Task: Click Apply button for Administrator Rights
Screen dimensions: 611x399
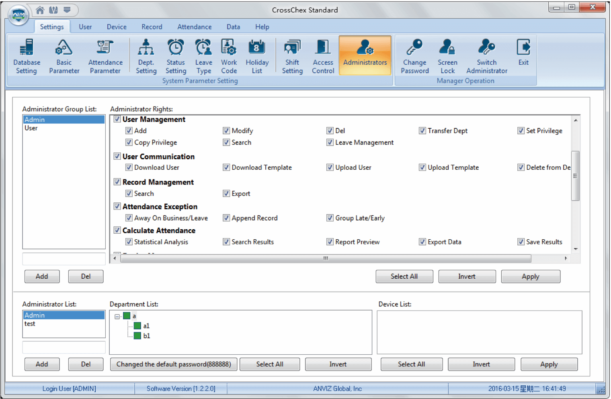Action: [530, 276]
